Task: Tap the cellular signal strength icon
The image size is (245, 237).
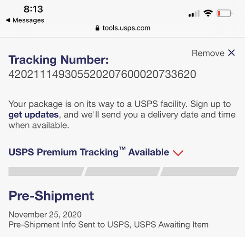Action: 194,13
